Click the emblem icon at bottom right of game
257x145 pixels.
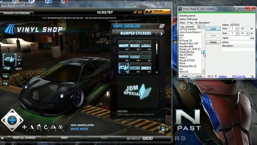pos(163,128)
